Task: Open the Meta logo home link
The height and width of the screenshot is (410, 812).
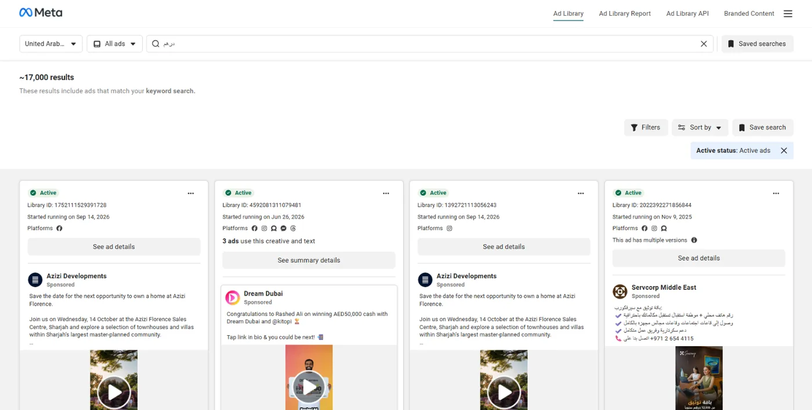Action: (x=41, y=13)
